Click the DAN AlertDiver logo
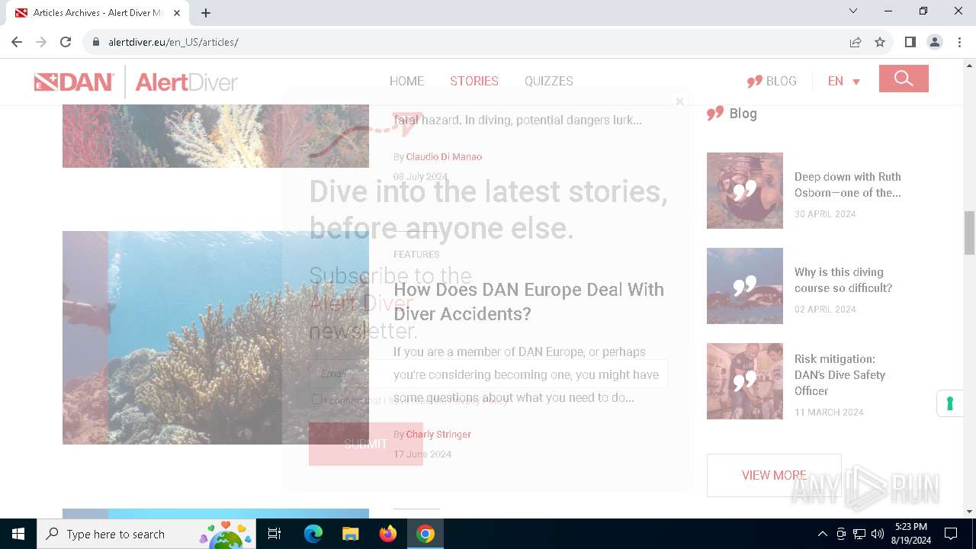This screenshot has width=976, height=549. pyautogui.click(x=136, y=82)
